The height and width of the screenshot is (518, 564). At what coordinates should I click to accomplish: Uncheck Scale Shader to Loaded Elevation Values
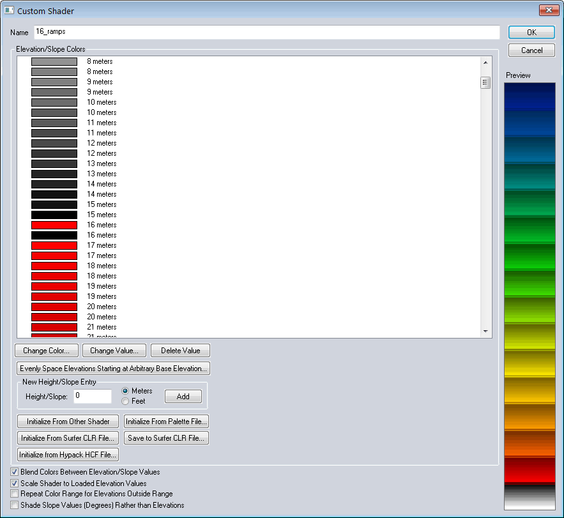(15, 483)
